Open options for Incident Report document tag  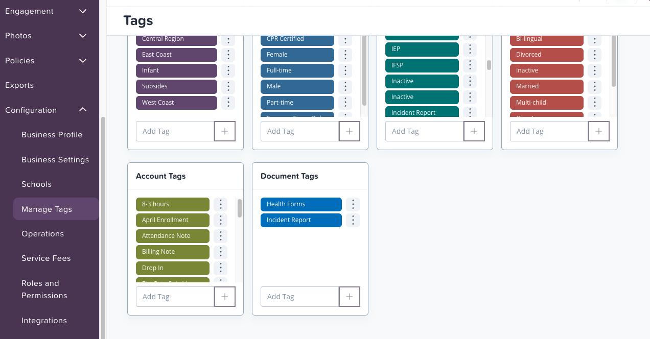(x=353, y=220)
